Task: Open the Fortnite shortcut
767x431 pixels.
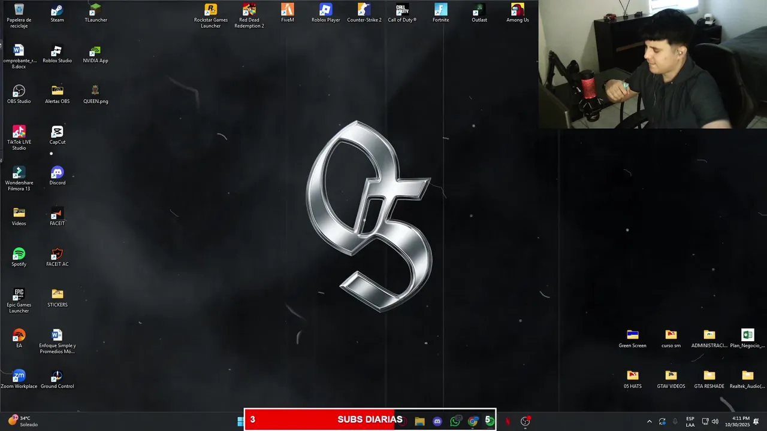Action: point(441,13)
